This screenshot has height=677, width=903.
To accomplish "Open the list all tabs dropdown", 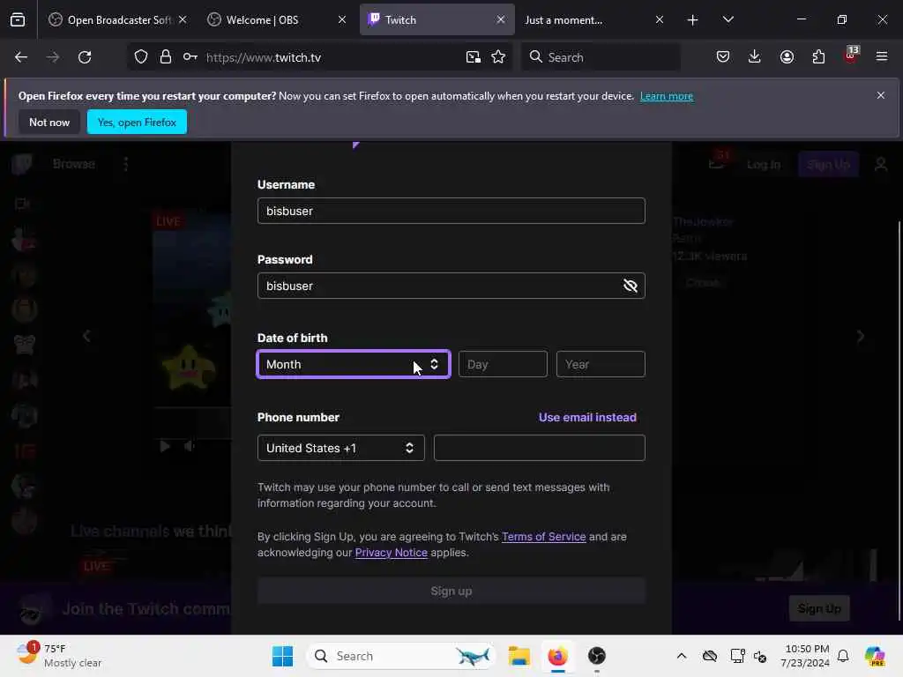I will coord(728,19).
